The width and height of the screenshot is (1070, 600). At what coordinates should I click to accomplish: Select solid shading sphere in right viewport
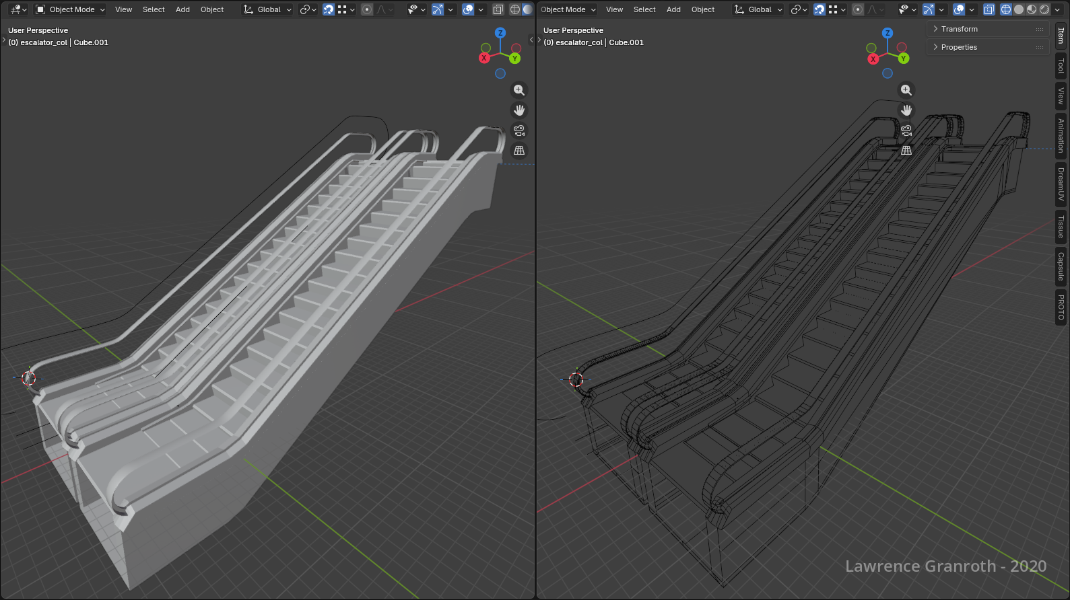point(1019,9)
